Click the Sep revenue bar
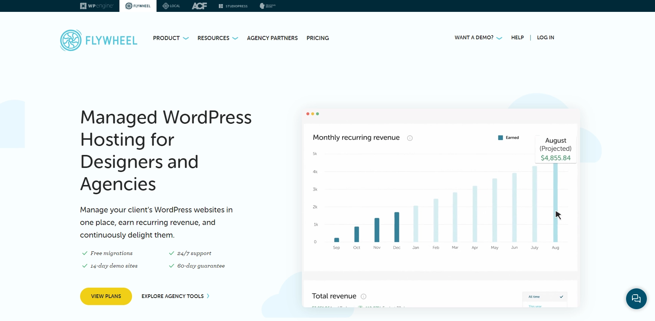 click(x=337, y=240)
